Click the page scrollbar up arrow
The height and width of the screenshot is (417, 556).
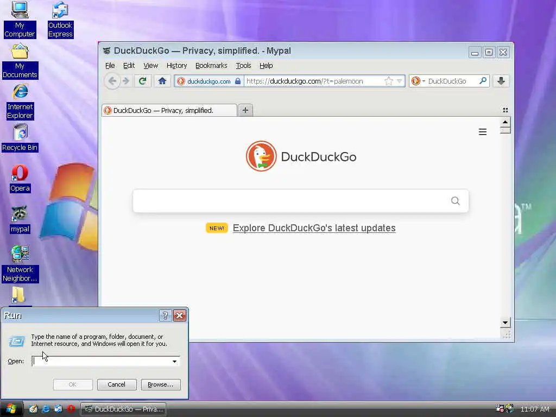(506, 122)
